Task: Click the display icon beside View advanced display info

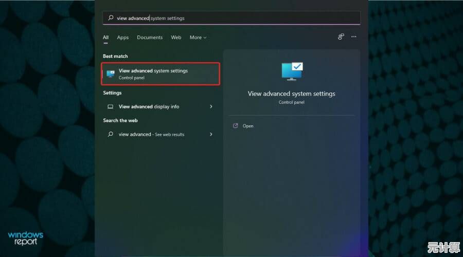Action: point(110,107)
